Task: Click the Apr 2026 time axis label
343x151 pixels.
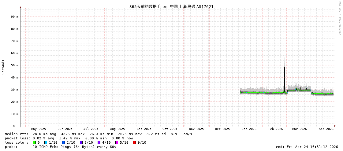Action: (x=326, y=129)
